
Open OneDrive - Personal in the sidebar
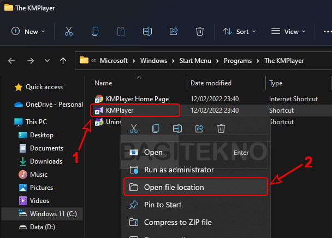(x=49, y=105)
